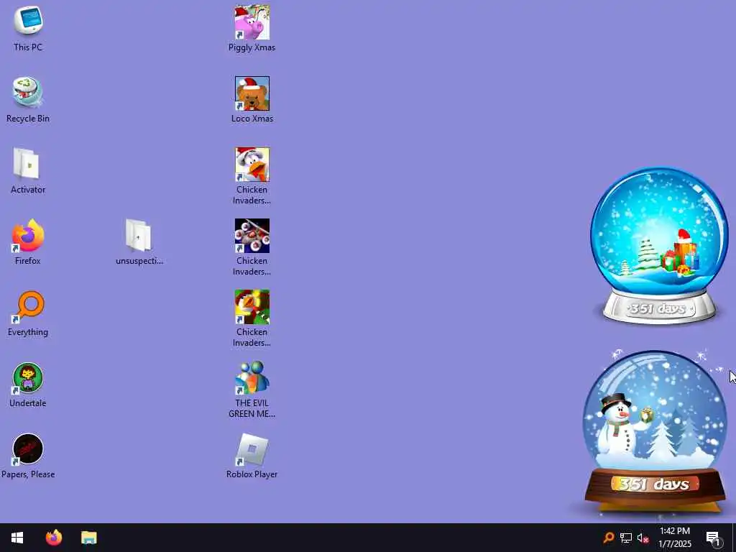Image resolution: width=736 pixels, height=552 pixels.
Task: Click the Everything search shortcut on desktop
Action: pos(28,313)
